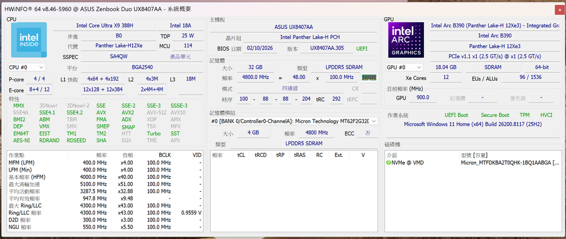Click the MMX feature flag
566x239 pixels.
click(x=19, y=106)
